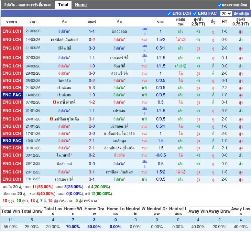Toggle the ENG LCH league checkbox
The height and width of the screenshot is (233, 251).
[x=169, y=13]
